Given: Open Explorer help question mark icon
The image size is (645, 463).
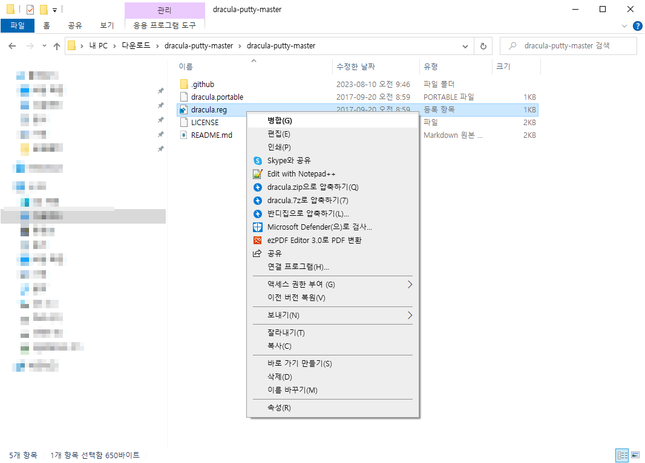Looking at the screenshot, I should click(638, 26).
